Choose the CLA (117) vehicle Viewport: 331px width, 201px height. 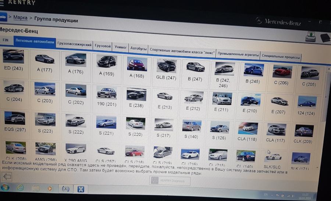(276, 133)
